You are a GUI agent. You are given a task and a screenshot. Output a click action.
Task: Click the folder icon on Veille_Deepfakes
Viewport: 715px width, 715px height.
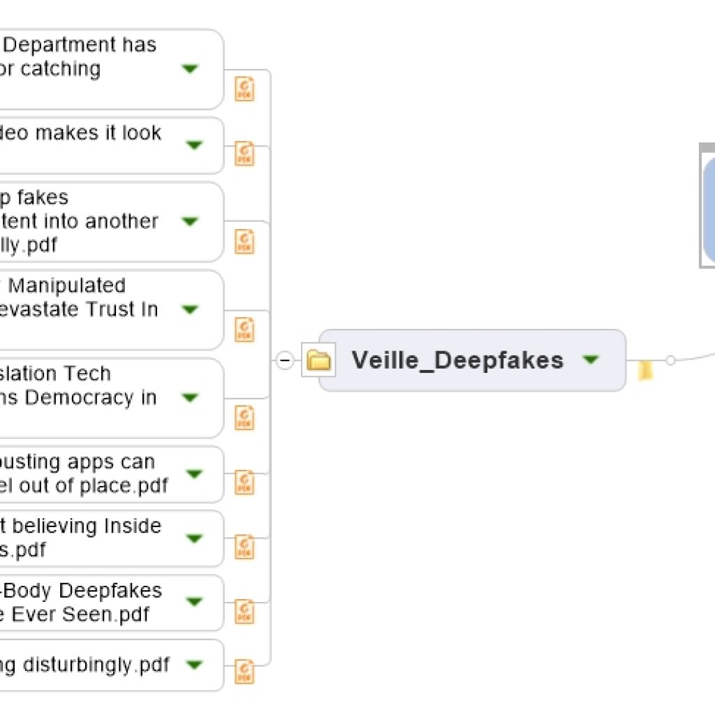pyautogui.click(x=318, y=360)
